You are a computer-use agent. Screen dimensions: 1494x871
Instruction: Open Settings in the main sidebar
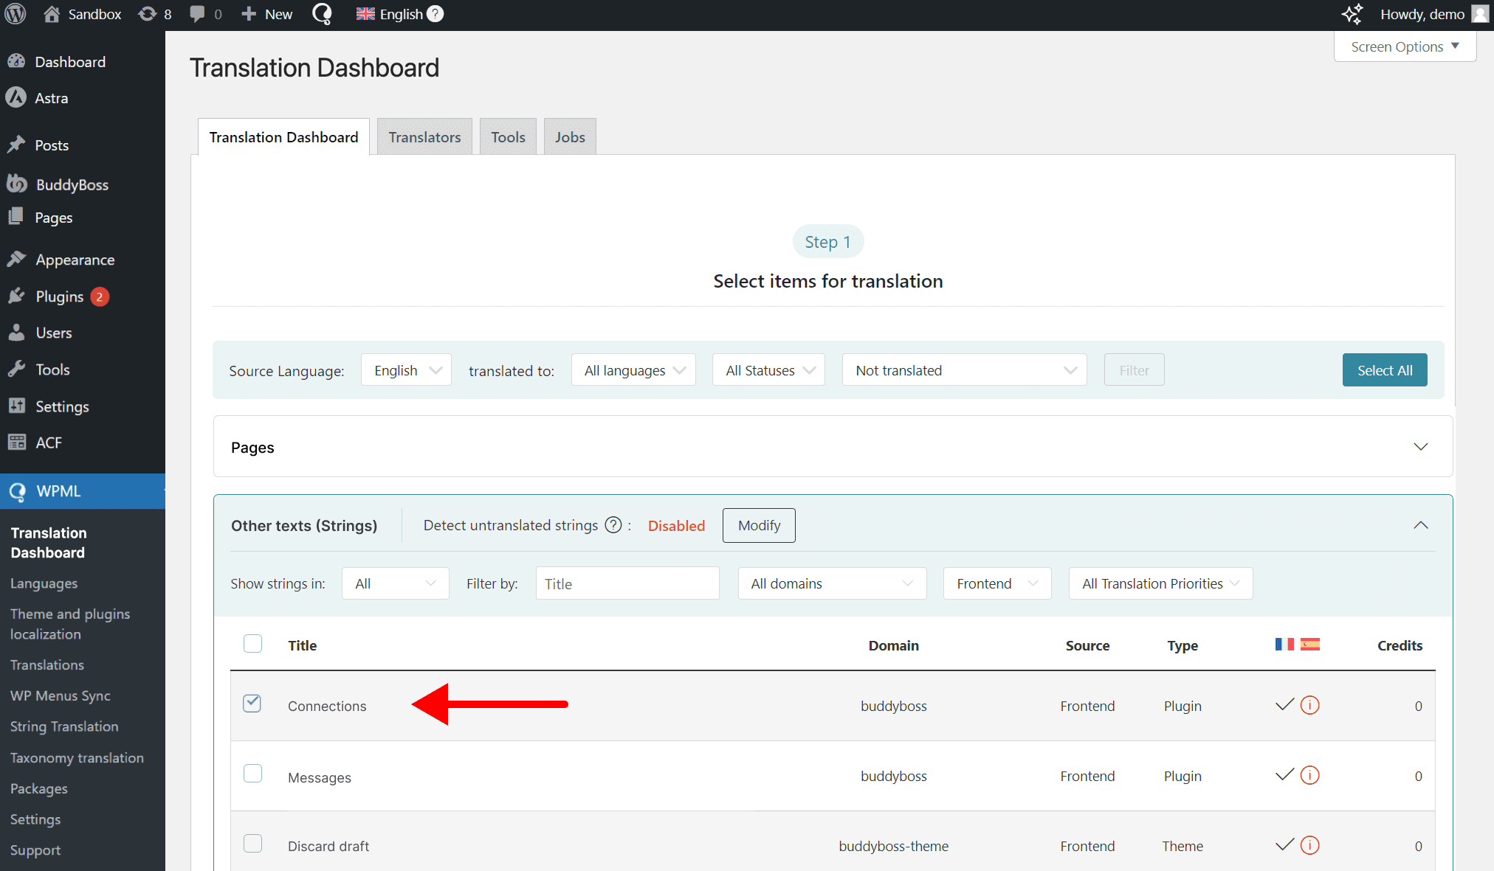click(x=62, y=406)
